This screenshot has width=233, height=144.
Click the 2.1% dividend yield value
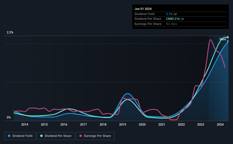pos(169,14)
